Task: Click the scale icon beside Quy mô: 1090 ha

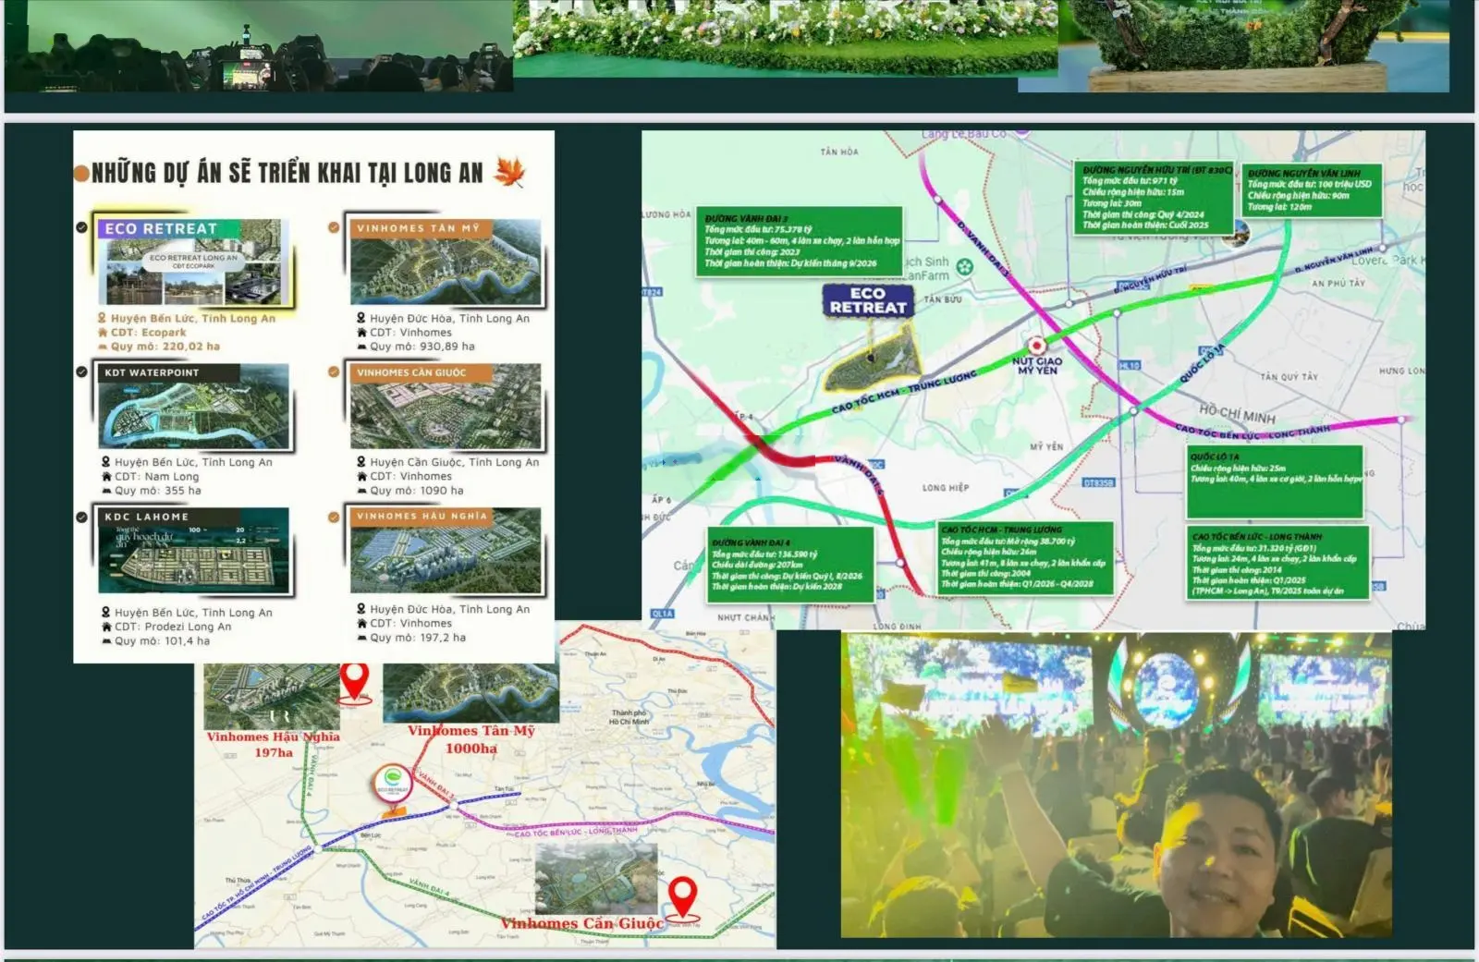Action: pyautogui.click(x=361, y=491)
